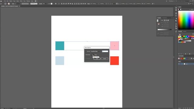Open the File menu
Screen dimensions: 194x109
coord(5,1)
